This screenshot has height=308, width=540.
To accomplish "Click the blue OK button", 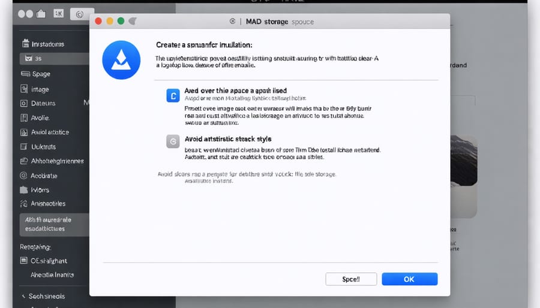I will click(409, 279).
